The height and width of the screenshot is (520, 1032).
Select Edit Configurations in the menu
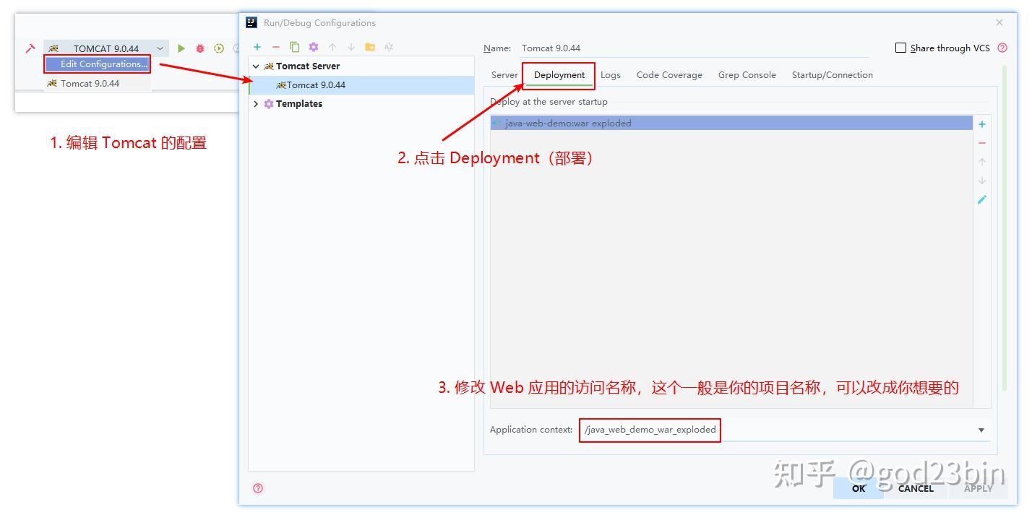coord(96,64)
